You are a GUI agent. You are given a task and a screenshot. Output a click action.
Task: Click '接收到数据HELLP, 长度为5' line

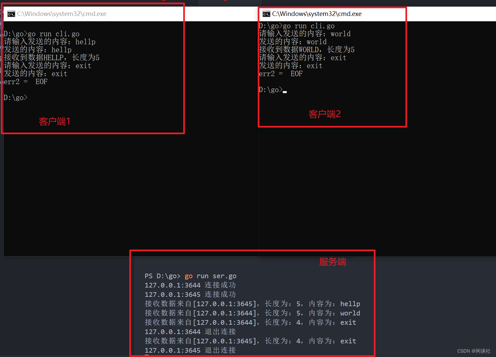pyautogui.click(x=52, y=58)
